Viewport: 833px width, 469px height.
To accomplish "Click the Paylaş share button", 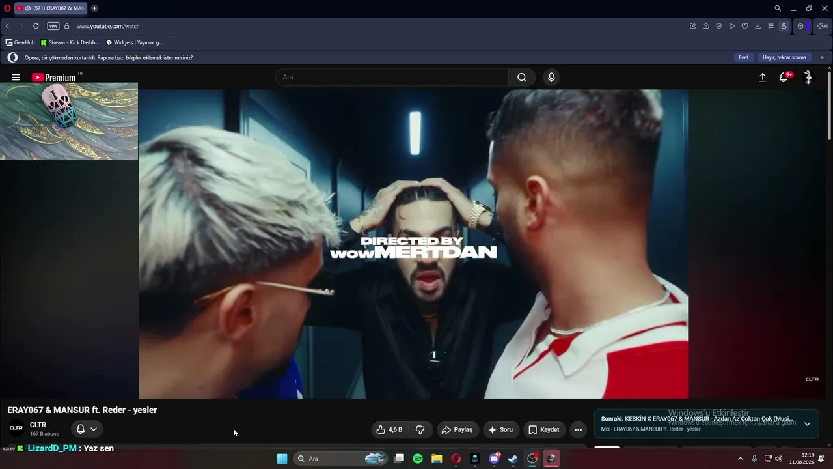I will point(457,429).
